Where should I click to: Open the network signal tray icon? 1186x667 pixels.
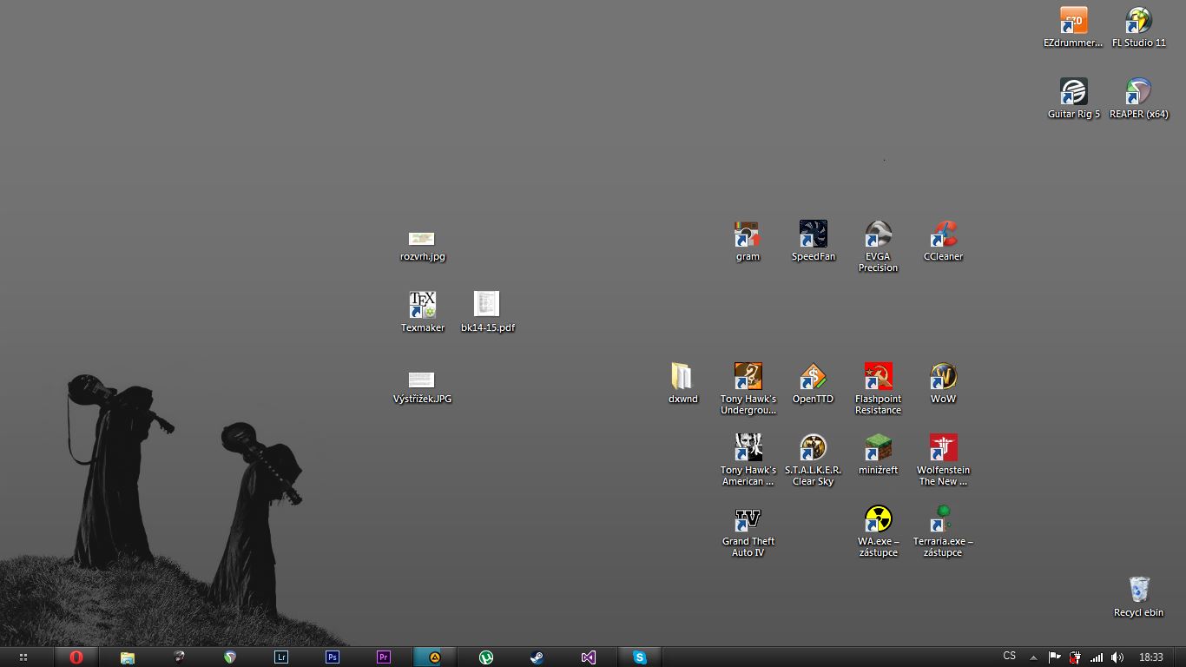click(x=1097, y=657)
